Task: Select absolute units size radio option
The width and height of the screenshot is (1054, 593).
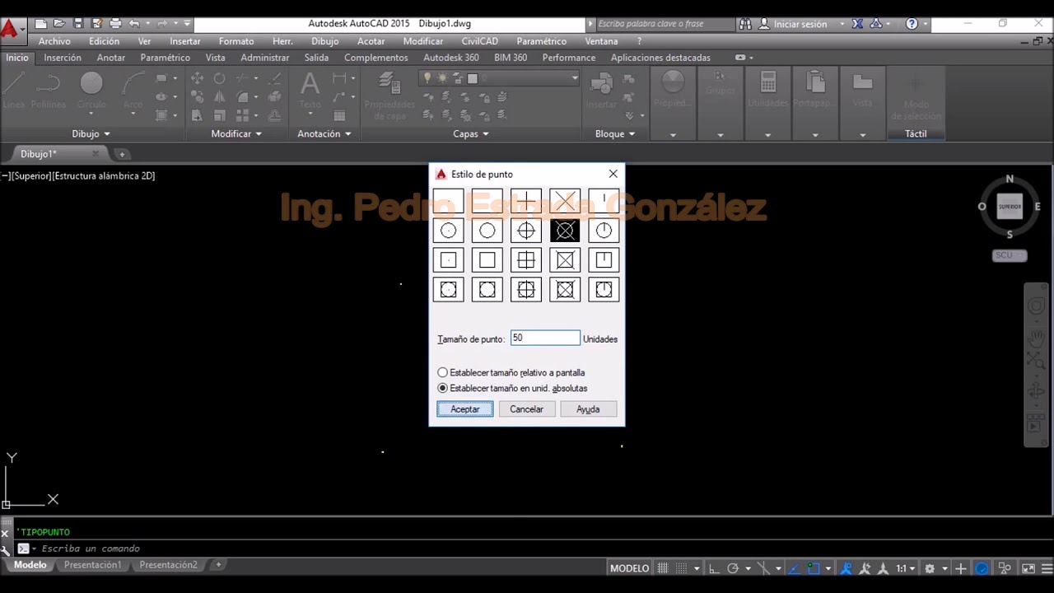Action: [443, 388]
